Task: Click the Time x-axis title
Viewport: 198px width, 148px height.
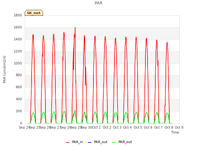Action: coord(175,132)
